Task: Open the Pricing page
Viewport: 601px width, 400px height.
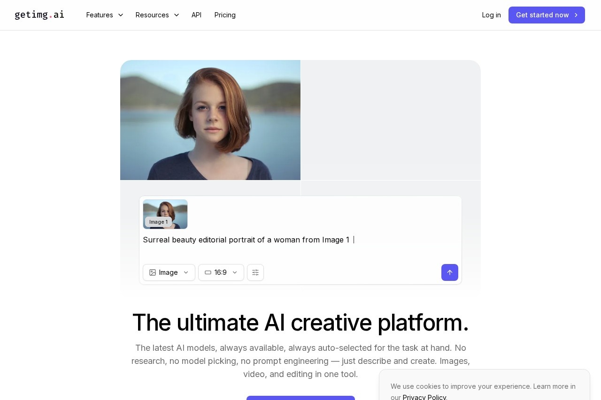Action: 225,15
